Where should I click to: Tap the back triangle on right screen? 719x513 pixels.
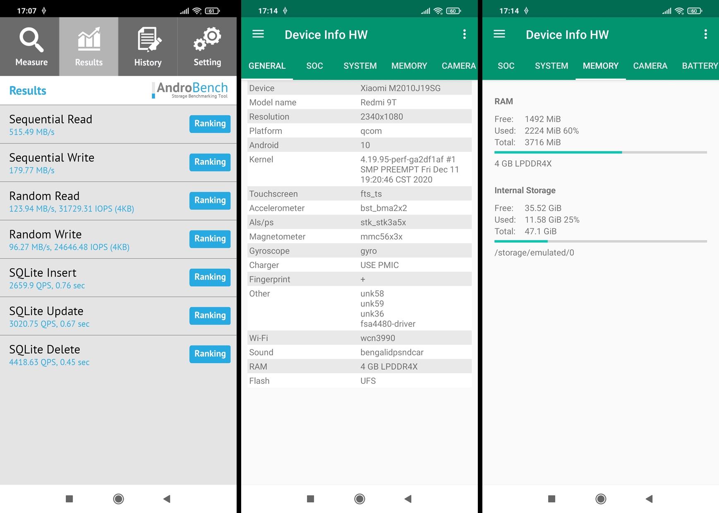click(x=649, y=499)
